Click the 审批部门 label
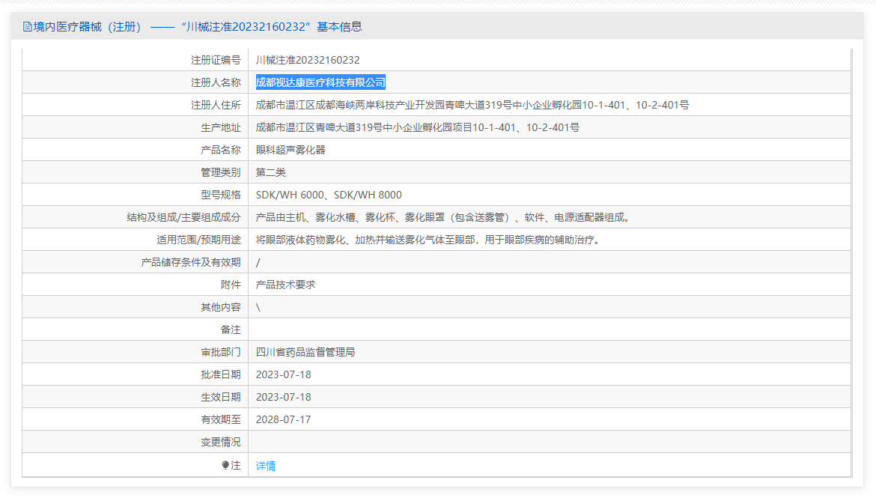This screenshot has height=501, width=876. coord(221,352)
